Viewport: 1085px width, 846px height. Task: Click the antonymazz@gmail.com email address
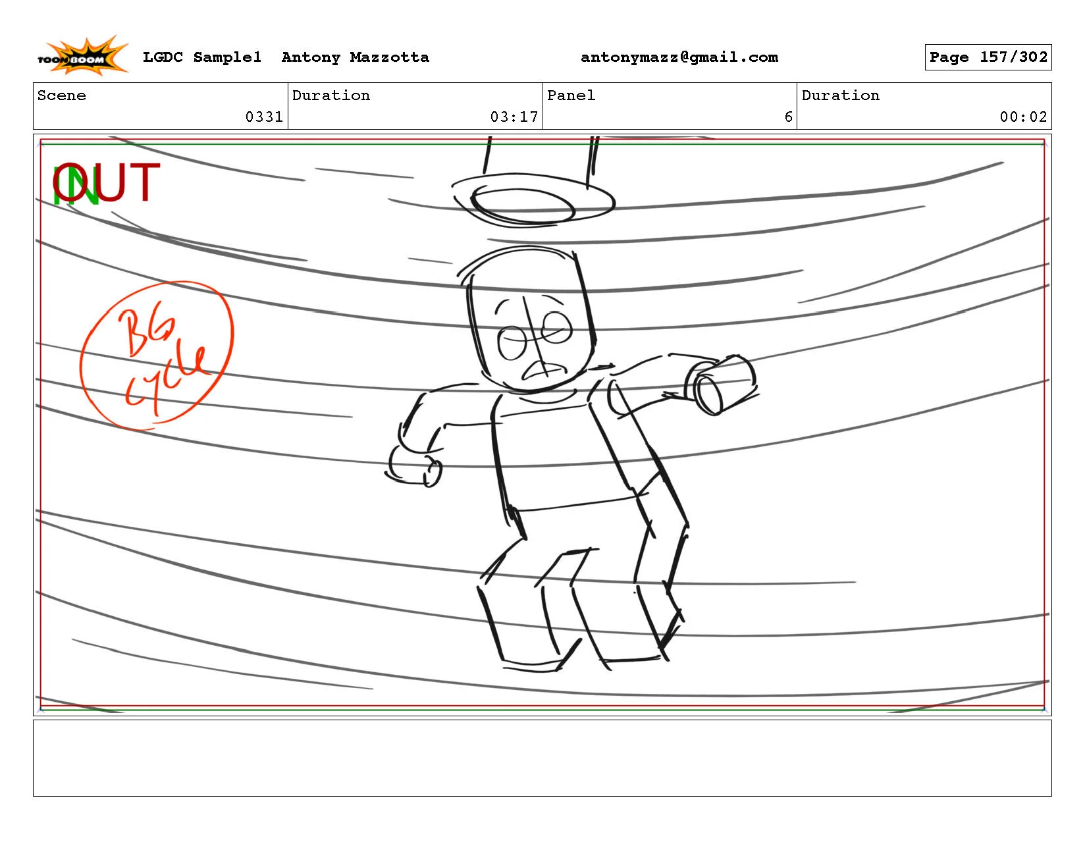pos(679,57)
